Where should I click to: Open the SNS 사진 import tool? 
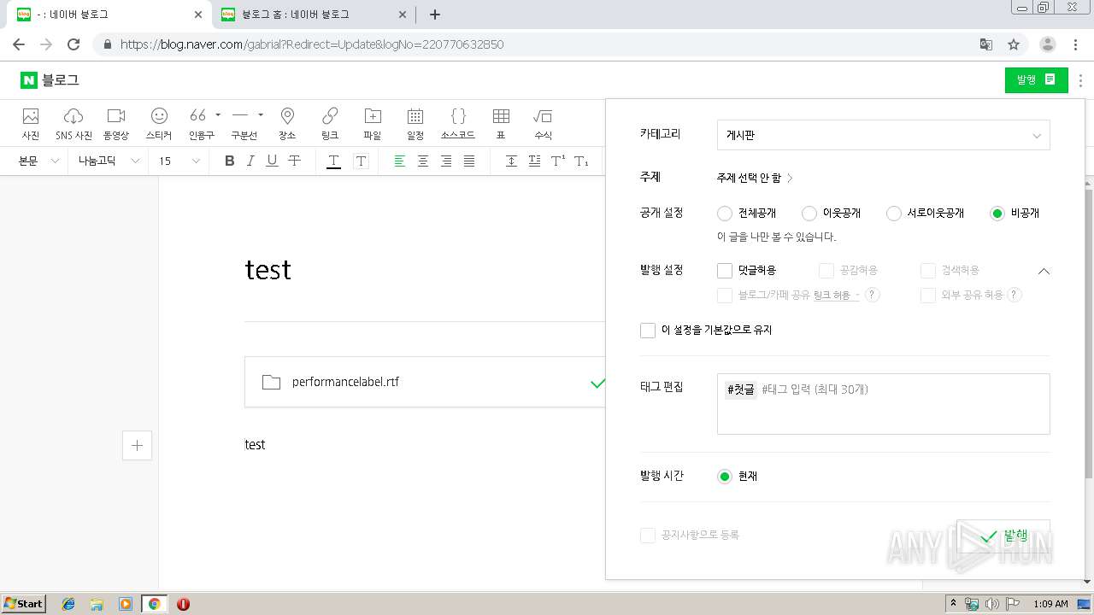(x=74, y=124)
